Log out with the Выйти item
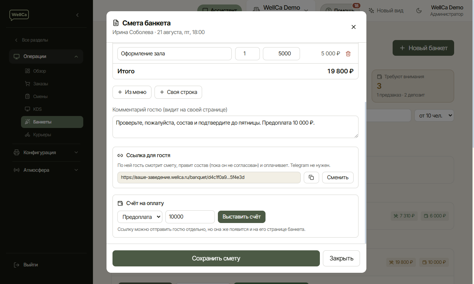Viewport: 474px width, 284px height. tap(26, 265)
